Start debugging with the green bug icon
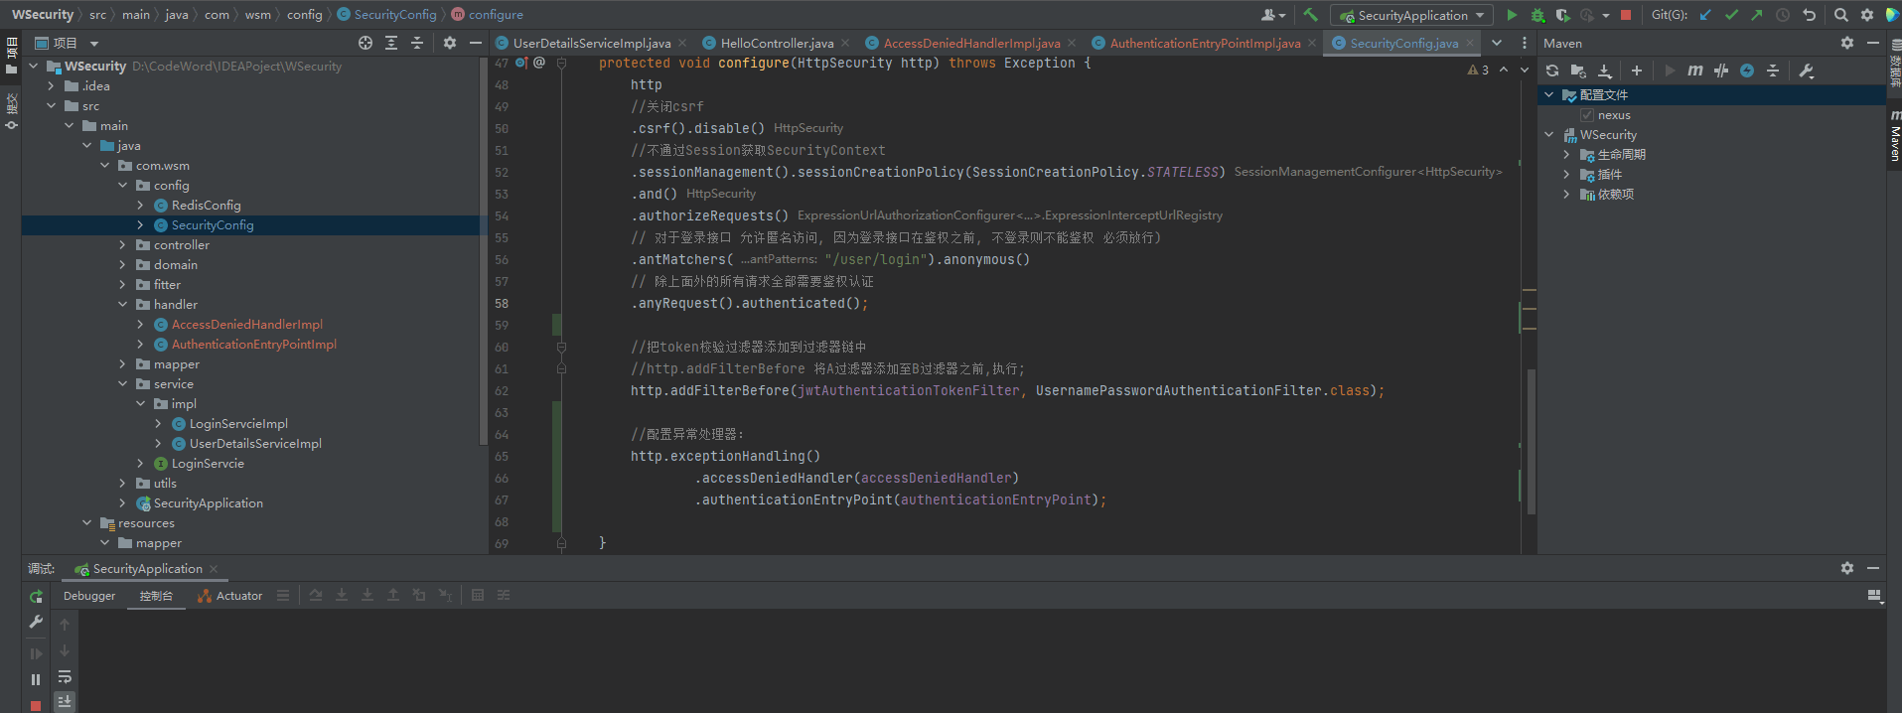This screenshot has height=713, width=1902. pyautogui.click(x=1537, y=15)
